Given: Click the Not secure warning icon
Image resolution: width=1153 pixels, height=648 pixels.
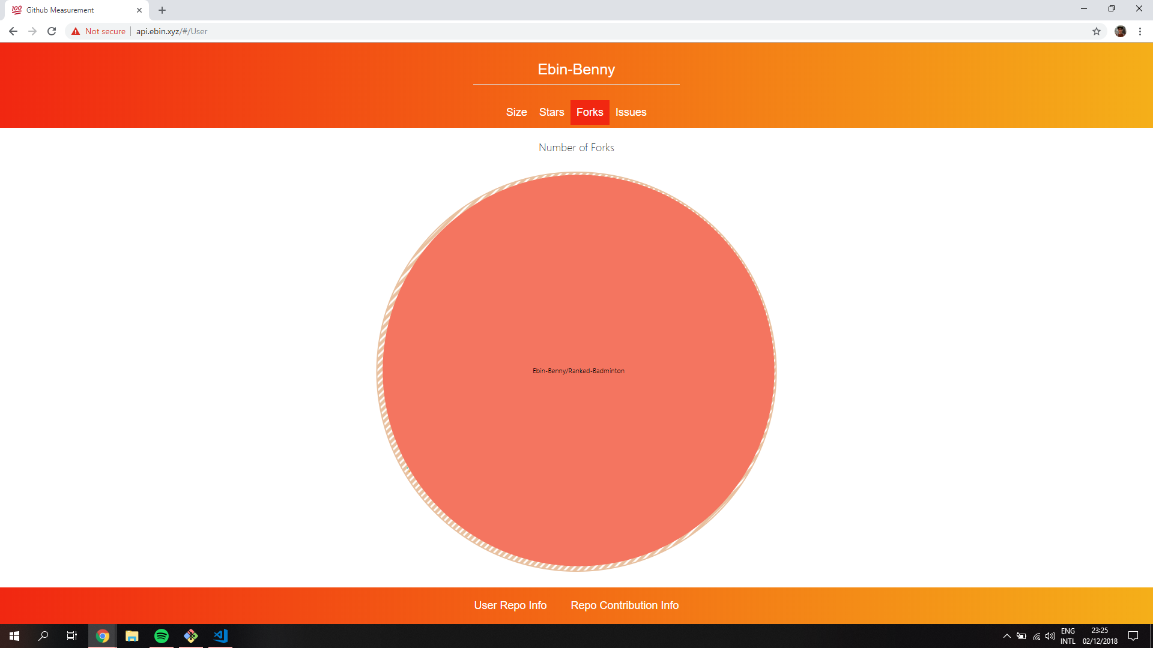Looking at the screenshot, I should point(76,31).
